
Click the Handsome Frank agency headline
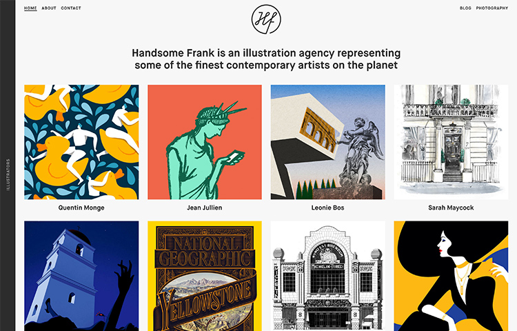click(x=266, y=59)
